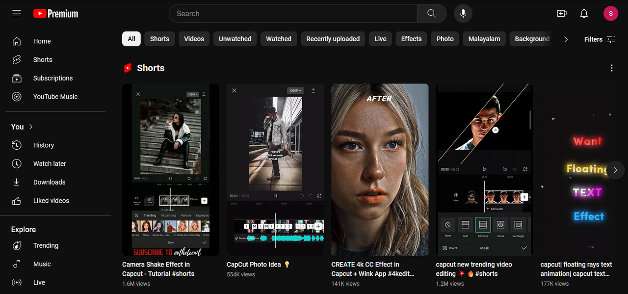Start voice search with microphone
The image size is (628, 294).
(463, 13)
